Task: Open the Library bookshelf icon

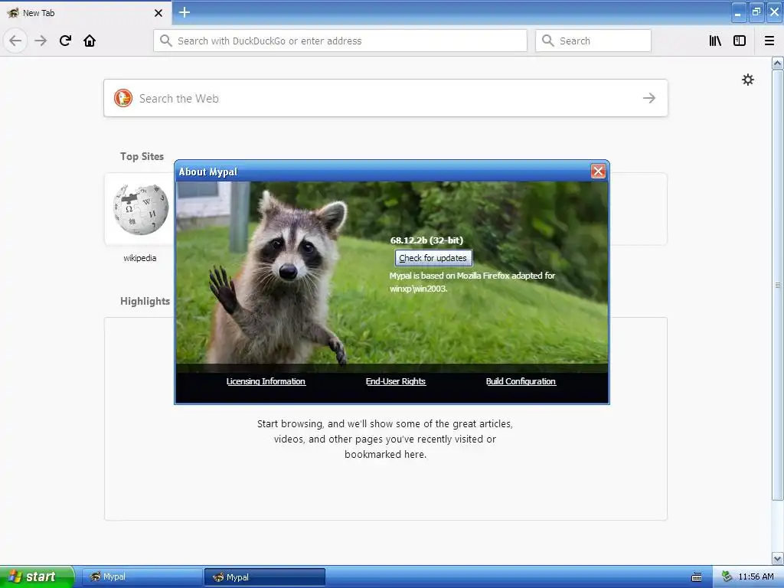Action: [716, 41]
